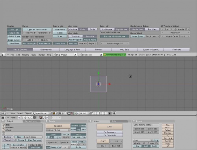
Task: Open Shading context sphere icon
Action: click(x=25, y=118)
